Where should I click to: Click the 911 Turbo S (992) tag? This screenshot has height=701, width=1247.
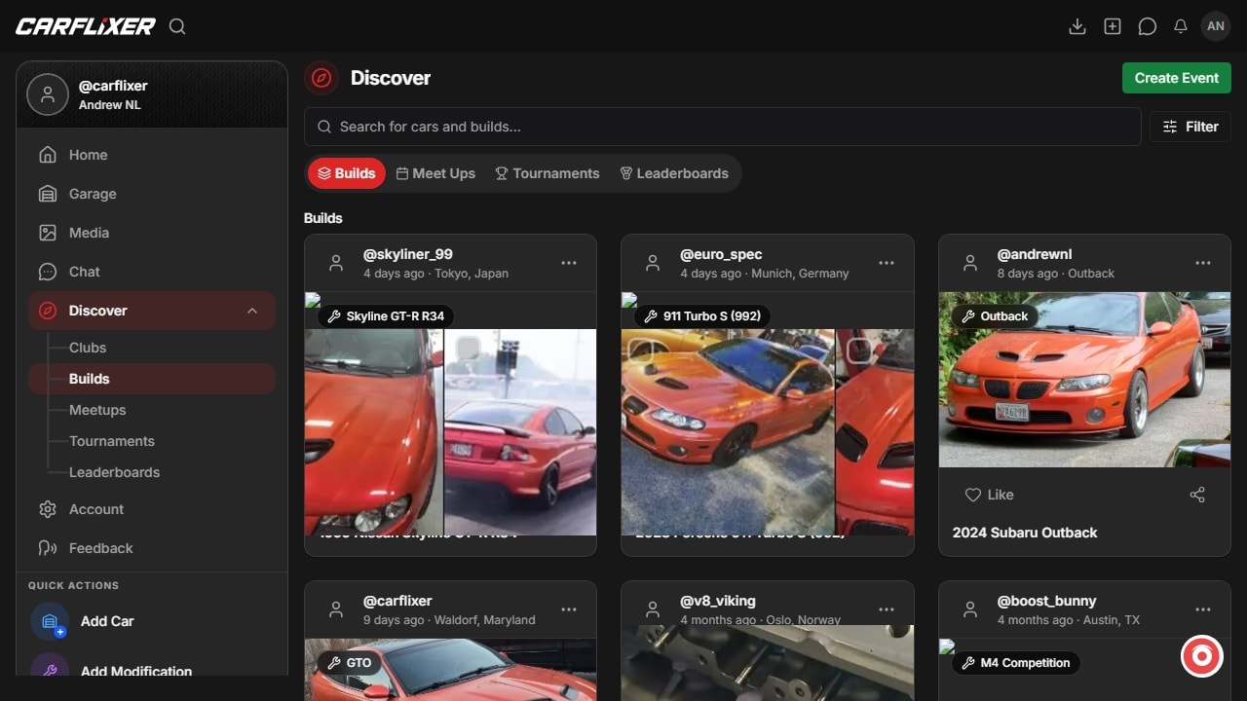(702, 316)
